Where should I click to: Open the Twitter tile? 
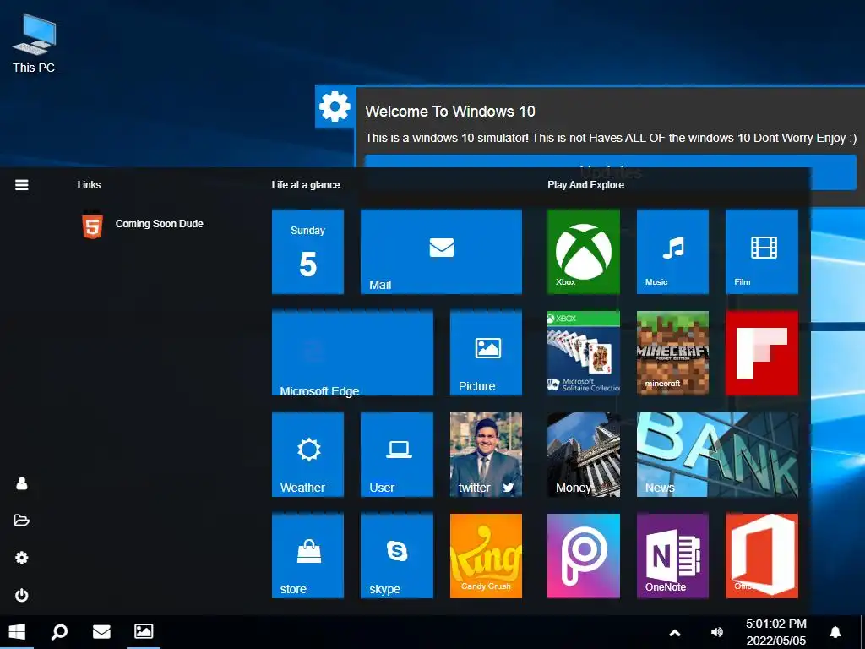click(486, 455)
